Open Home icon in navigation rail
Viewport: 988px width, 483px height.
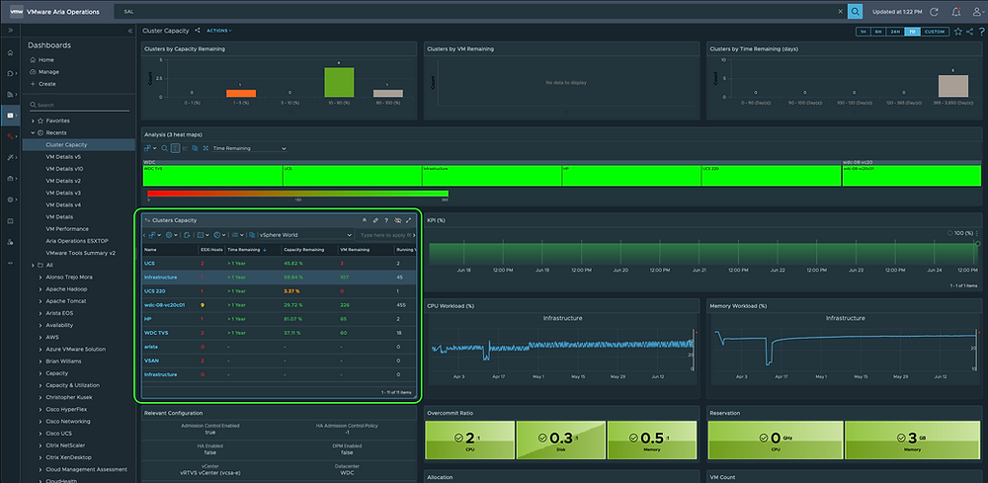[x=10, y=53]
